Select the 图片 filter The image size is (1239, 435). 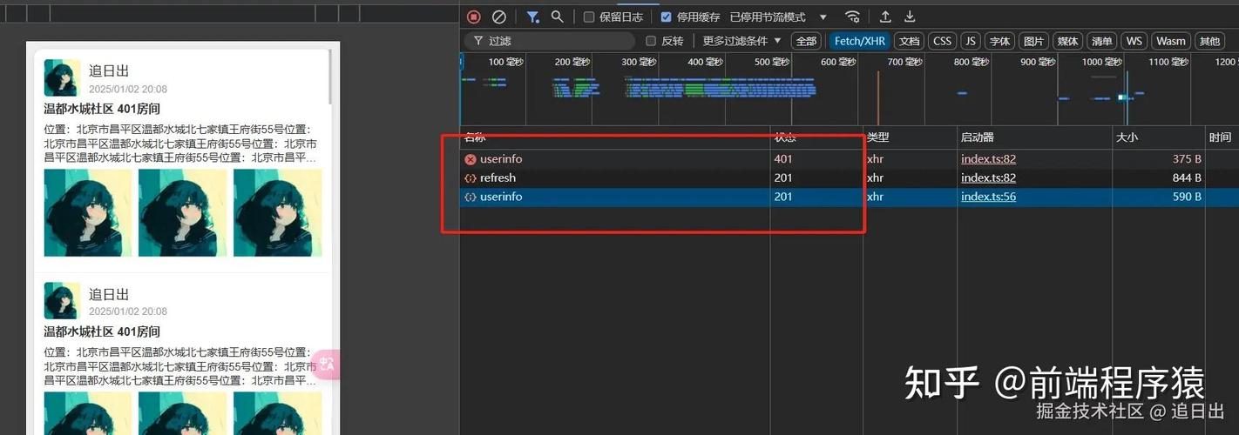tap(1033, 41)
